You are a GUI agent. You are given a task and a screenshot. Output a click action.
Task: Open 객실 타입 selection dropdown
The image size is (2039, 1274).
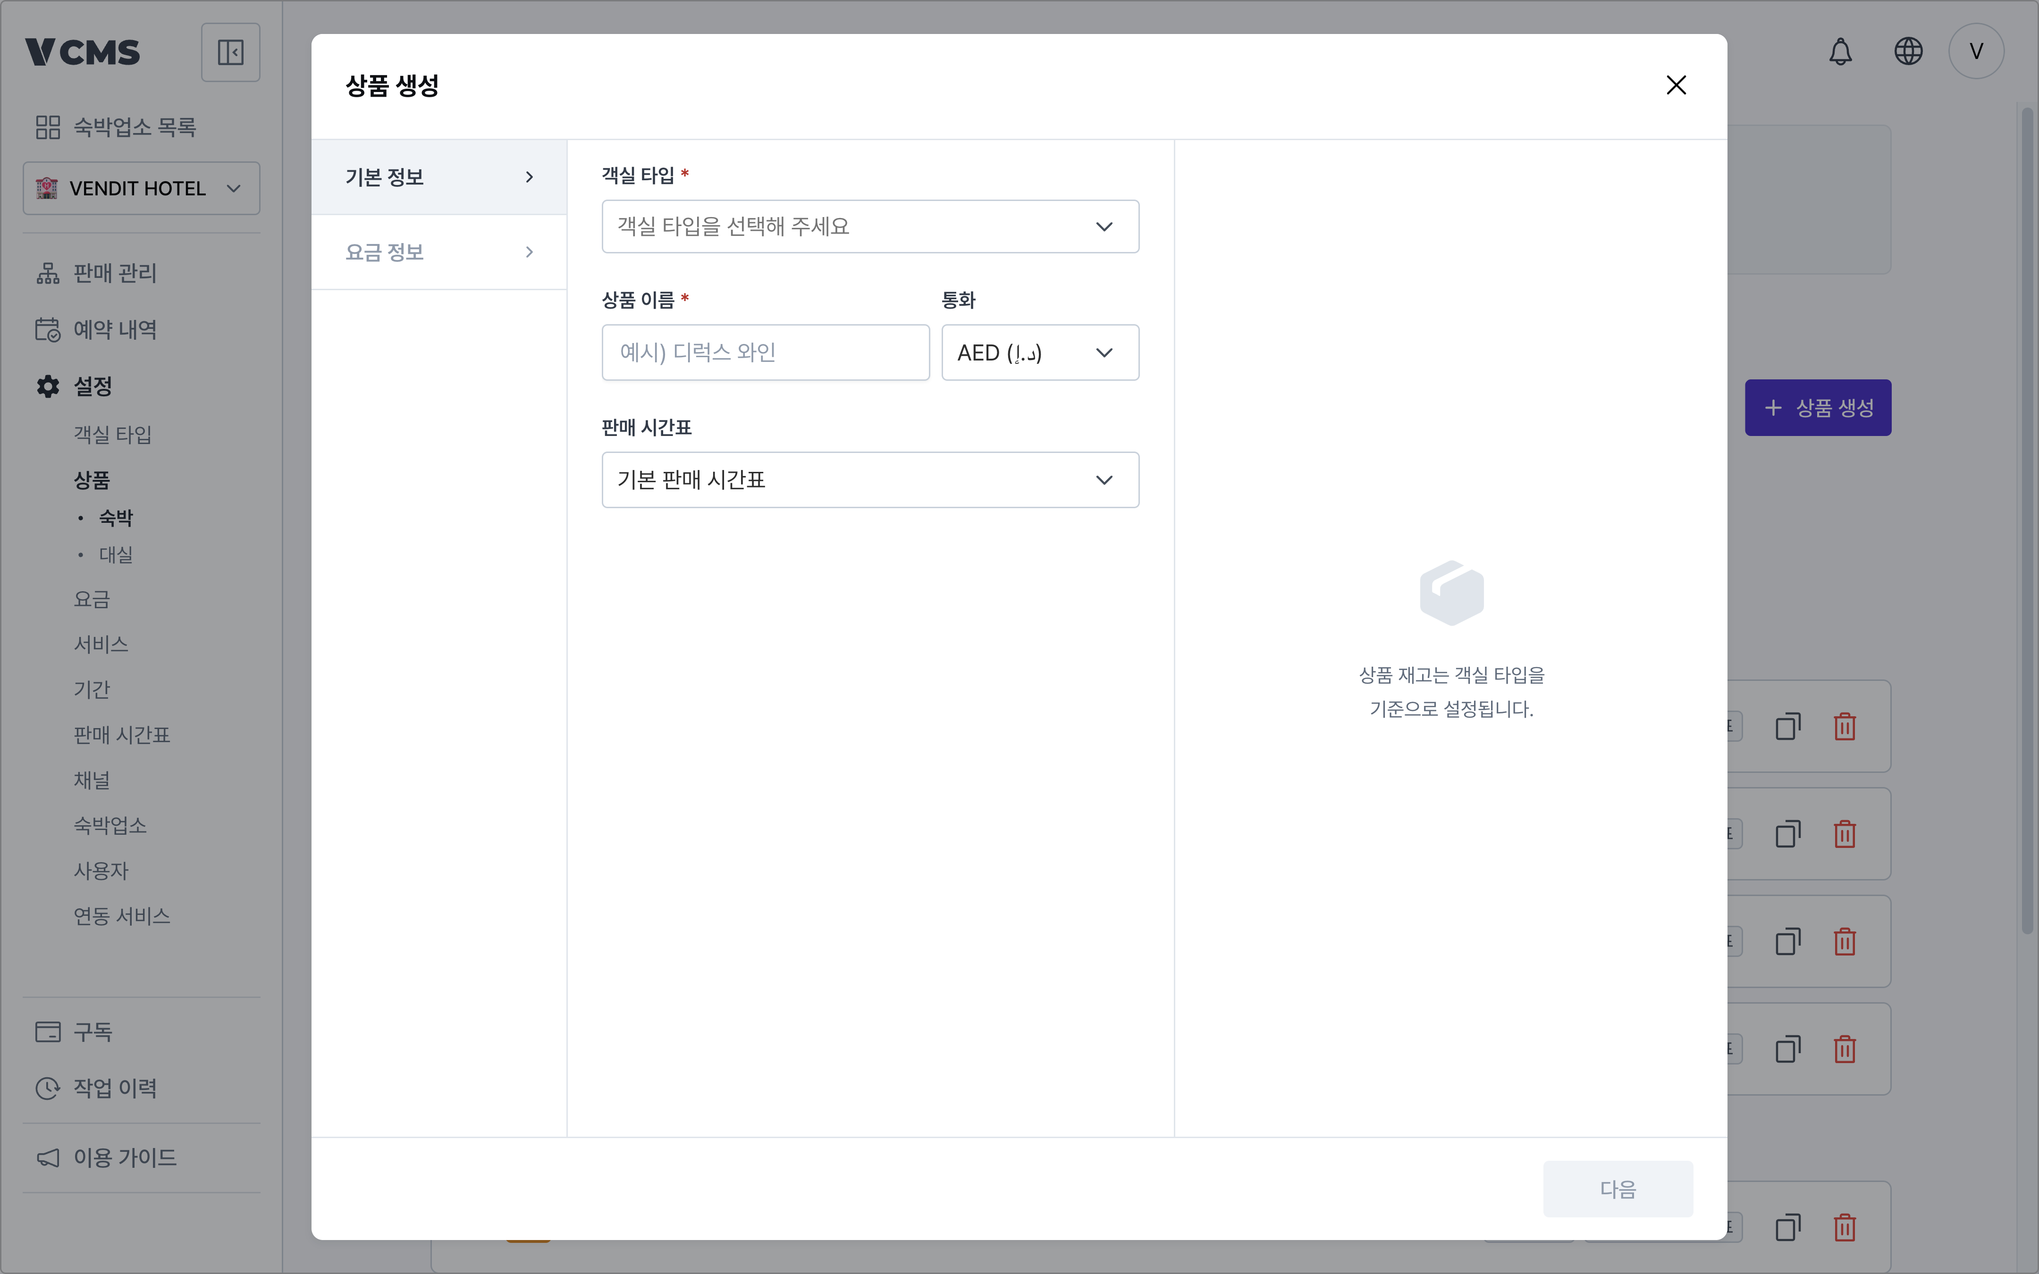pos(870,226)
